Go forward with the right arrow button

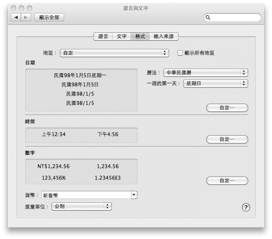pos(26,17)
